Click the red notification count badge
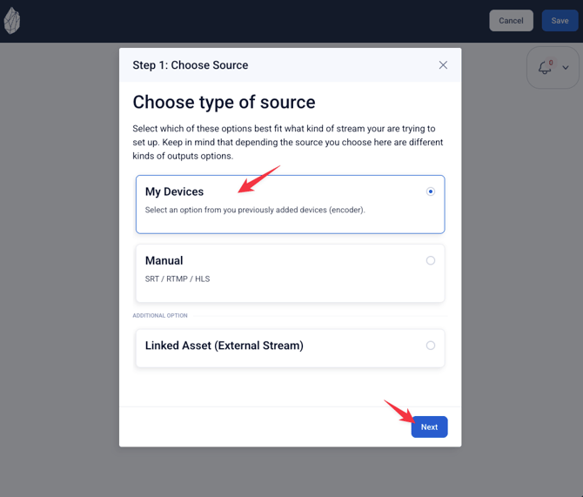This screenshot has height=497, width=583. [551, 63]
